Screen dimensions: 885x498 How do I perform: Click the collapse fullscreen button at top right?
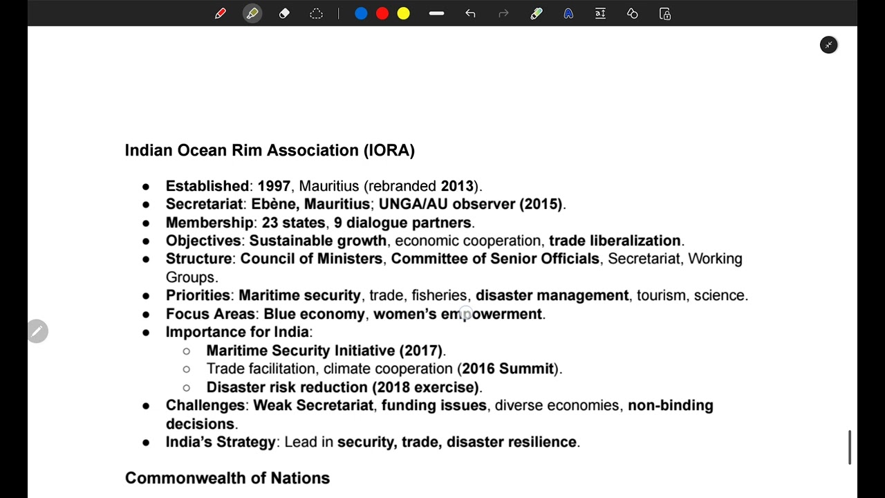(x=828, y=45)
